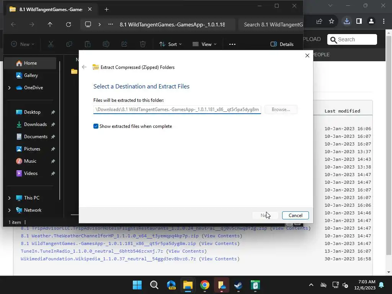Unpin Music using its pin icon
The image size is (392, 294).
tap(53, 161)
